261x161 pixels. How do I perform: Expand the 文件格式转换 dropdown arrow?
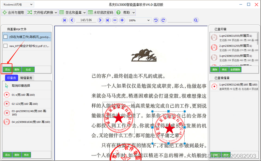(x=56, y=12)
